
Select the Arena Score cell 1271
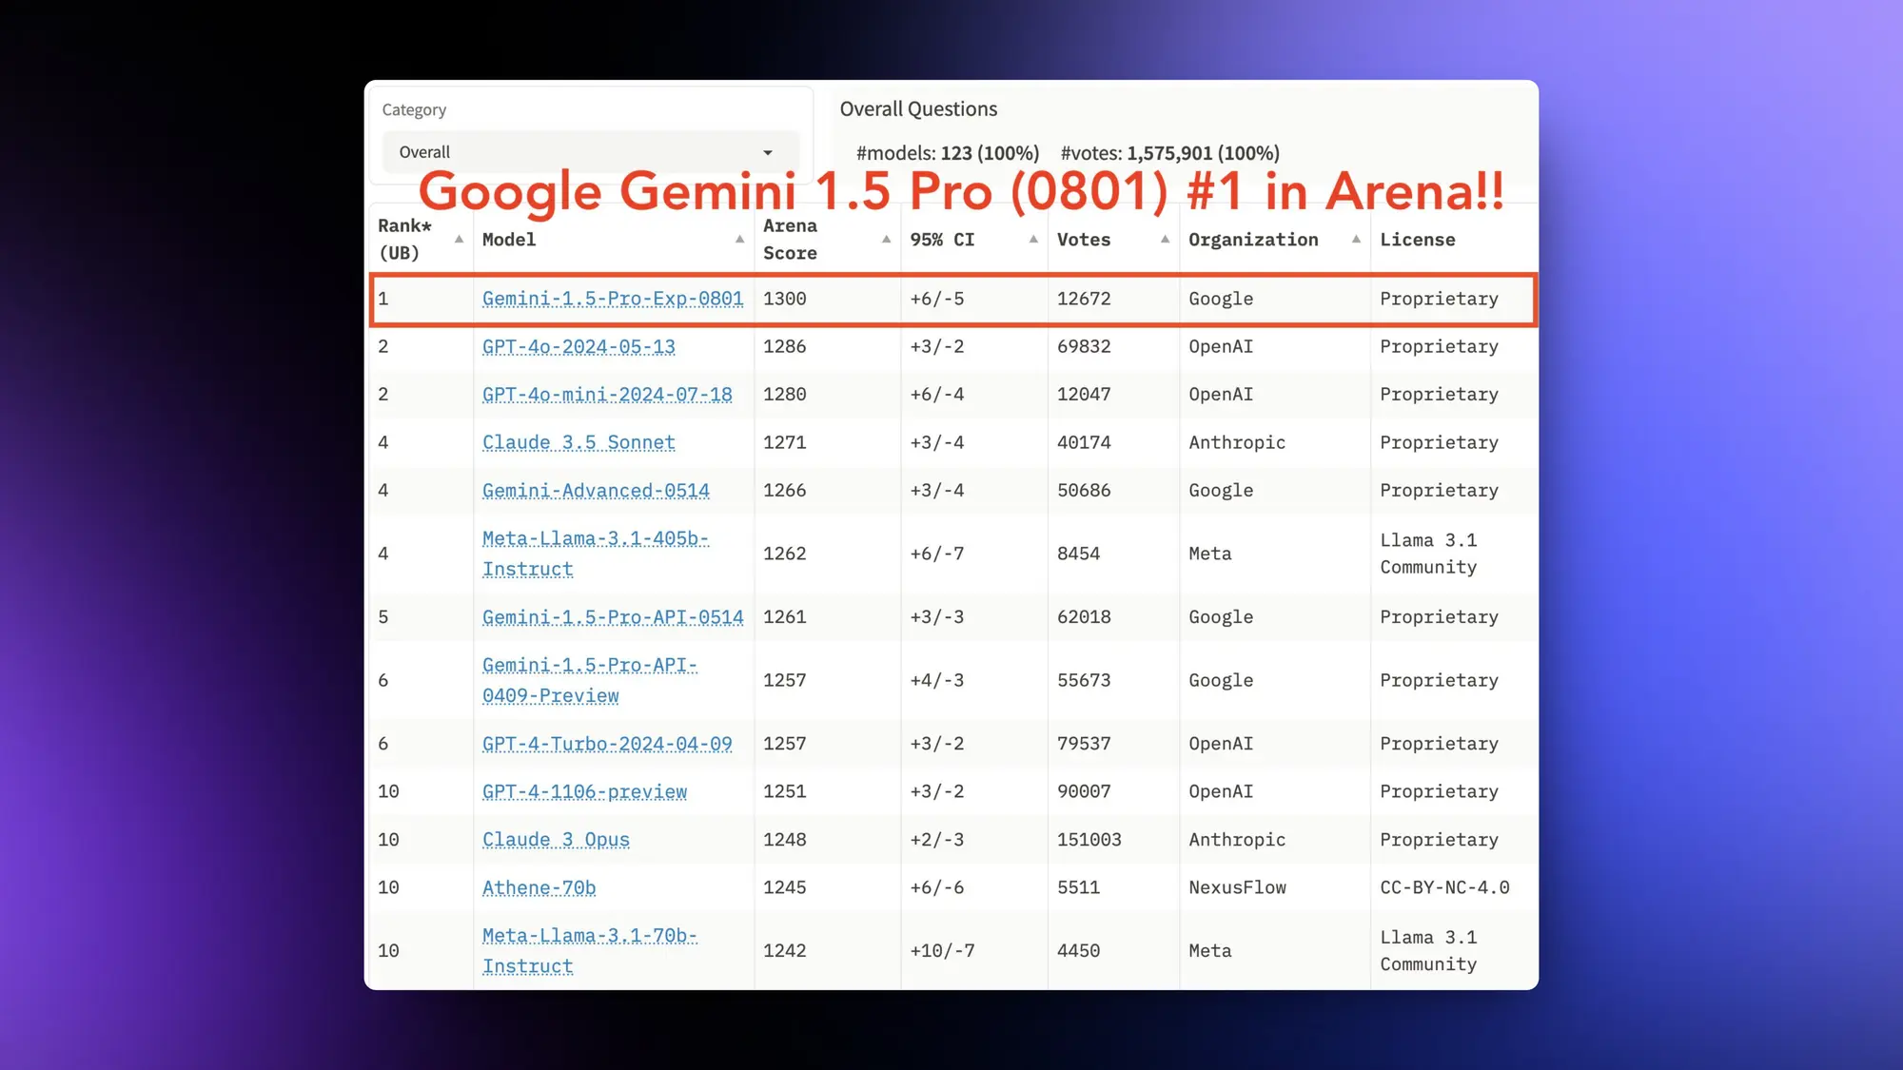pyautogui.click(x=784, y=442)
